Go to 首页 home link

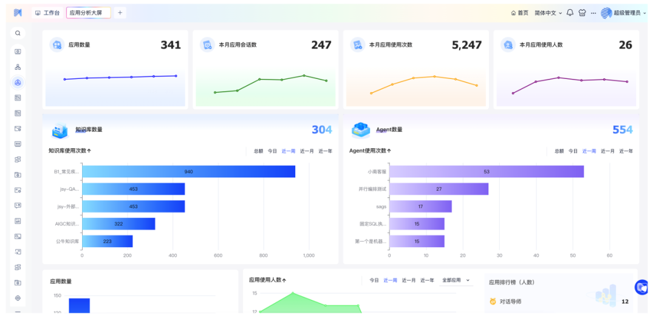click(x=519, y=13)
